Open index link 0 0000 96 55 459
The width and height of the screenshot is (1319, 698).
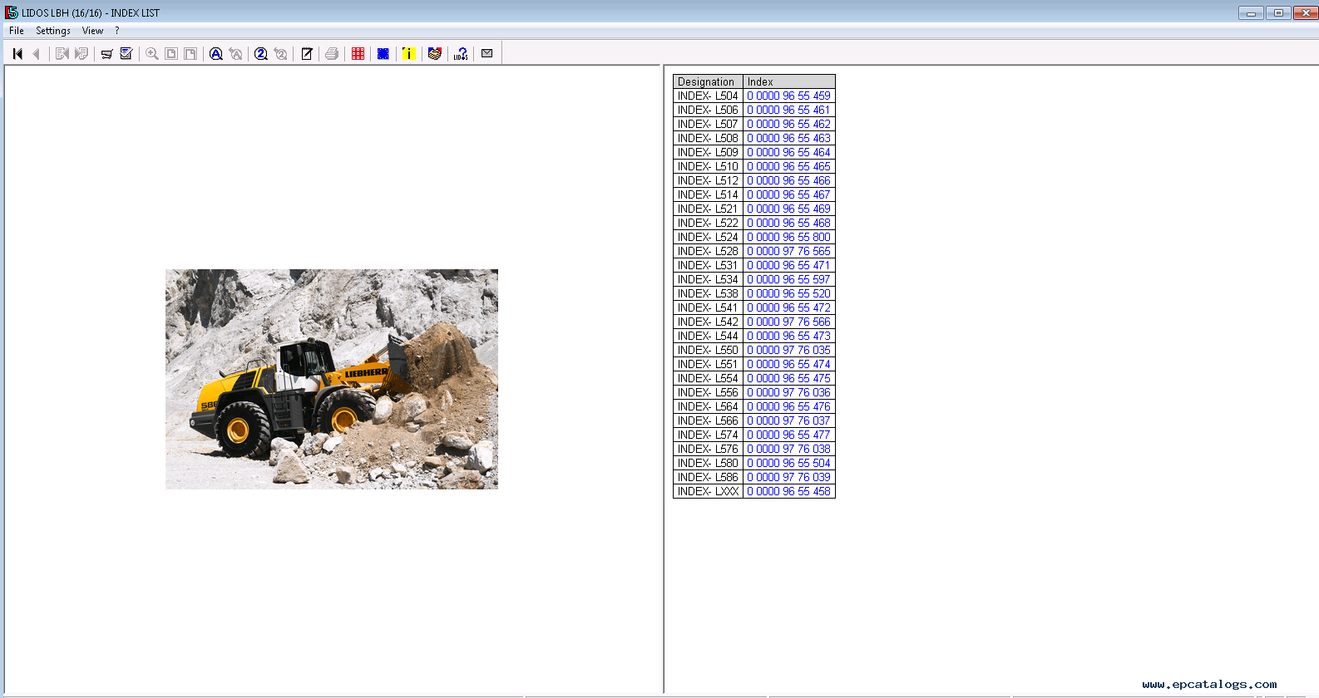(788, 96)
